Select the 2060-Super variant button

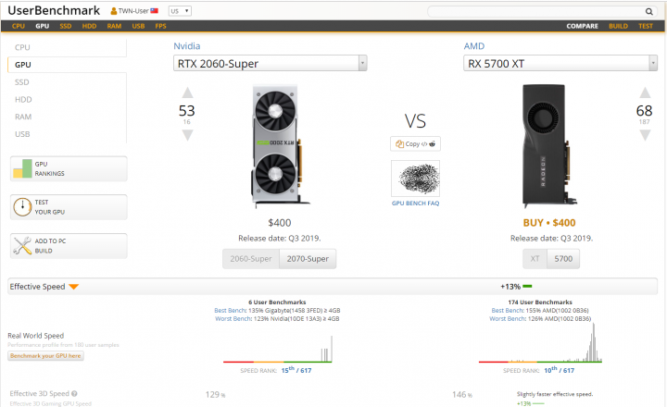click(x=251, y=259)
